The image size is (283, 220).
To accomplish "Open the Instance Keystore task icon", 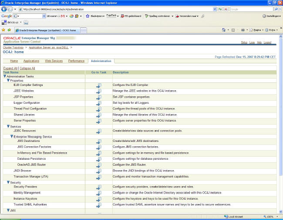I will click(99, 199).
